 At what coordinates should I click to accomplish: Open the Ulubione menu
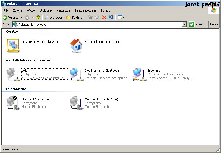coord(46,10)
